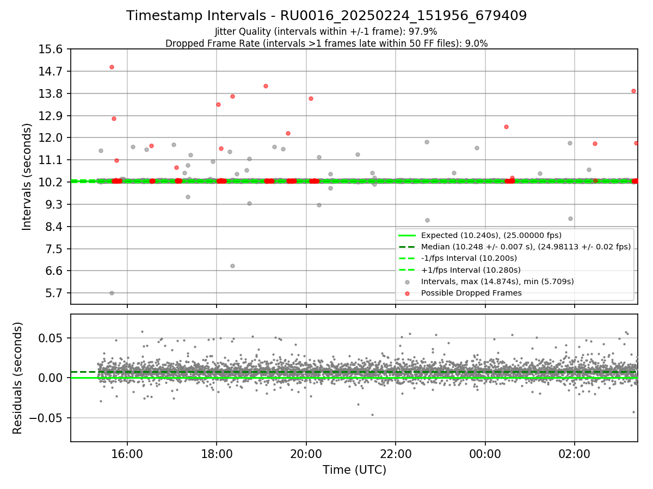Click the 'Residuals (seconds)' y-axis label
Viewport: 653px width, 489px height.
click(17, 378)
